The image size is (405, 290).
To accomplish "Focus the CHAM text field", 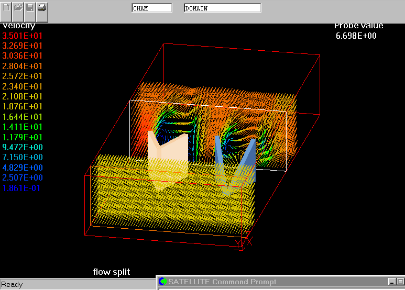I will [x=151, y=8].
